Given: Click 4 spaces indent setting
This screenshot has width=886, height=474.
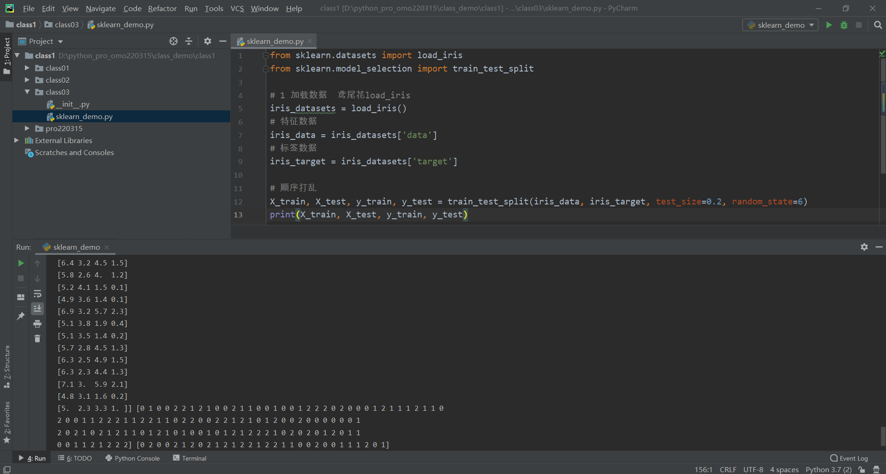Looking at the screenshot, I should click(x=784, y=469).
